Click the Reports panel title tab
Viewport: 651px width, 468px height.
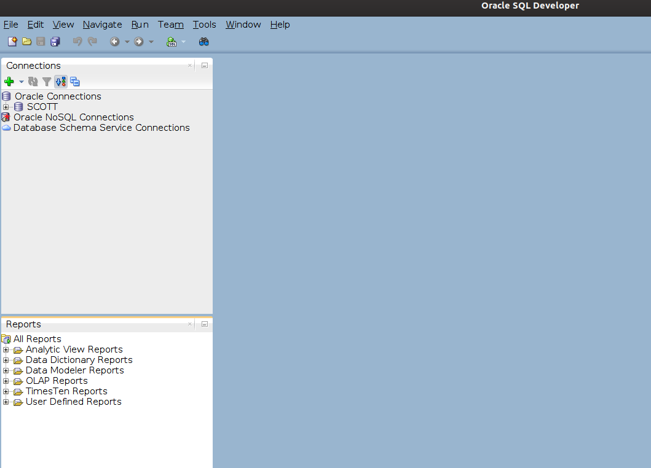(23, 324)
